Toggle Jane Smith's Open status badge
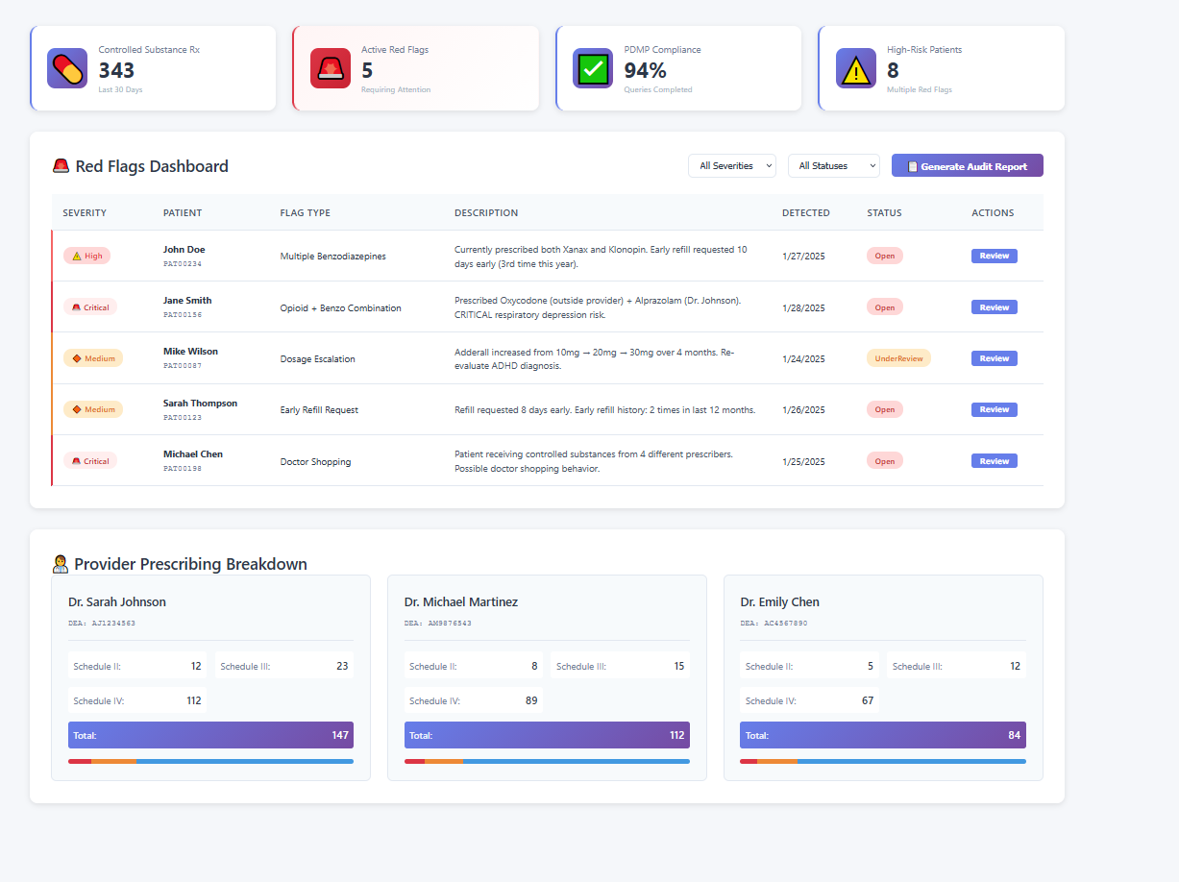This screenshot has width=1179, height=882. click(x=884, y=306)
